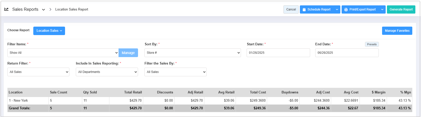This screenshot has width=421, height=117.
Task: Open the Return Filter dropdown
Action: tap(38, 72)
